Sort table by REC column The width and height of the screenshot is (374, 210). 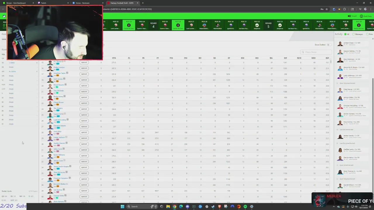click(x=271, y=58)
